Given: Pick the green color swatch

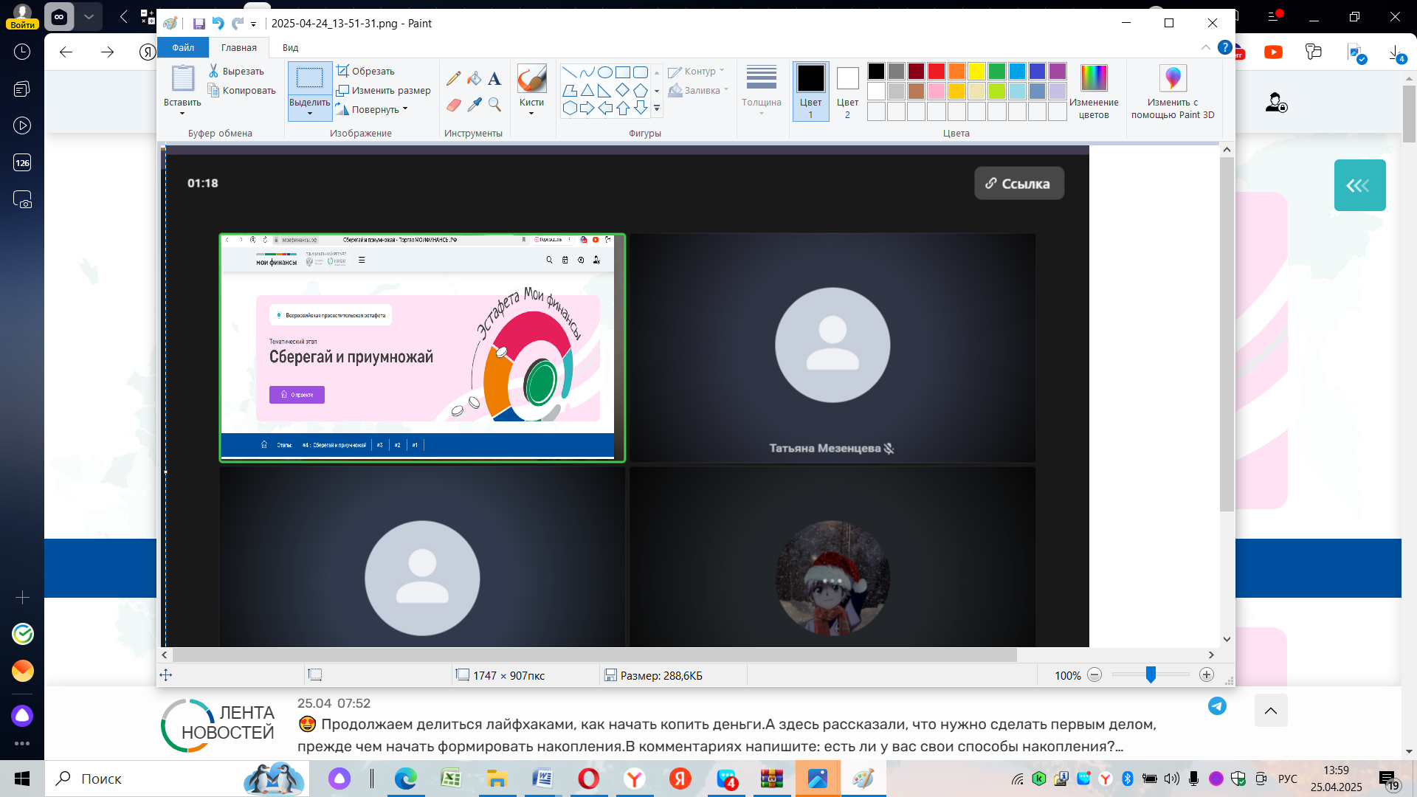Looking at the screenshot, I should (x=996, y=72).
